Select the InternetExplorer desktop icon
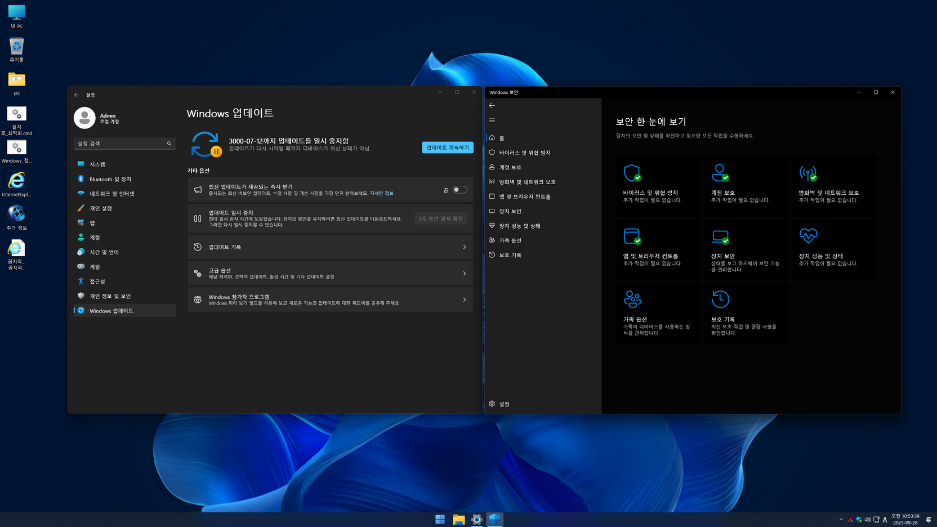Viewport: 937px width, 527px height. [16, 184]
